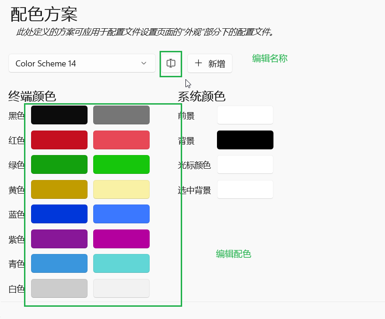
Task: Click the bright magenta swatch
Action: tap(121, 239)
